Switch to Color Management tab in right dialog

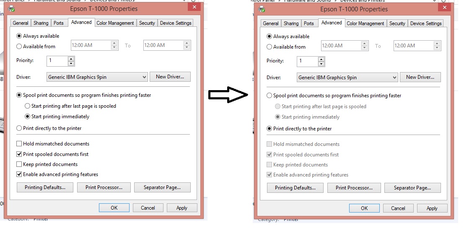(365, 23)
